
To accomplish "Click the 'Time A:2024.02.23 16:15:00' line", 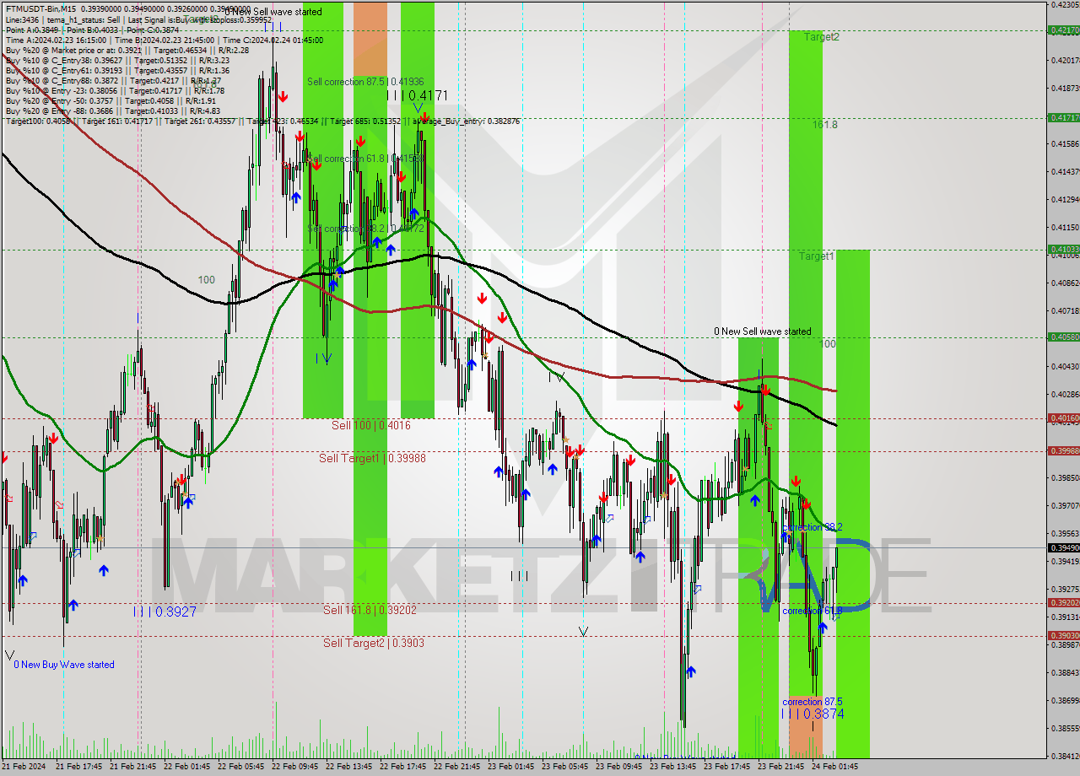I will pos(164,40).
